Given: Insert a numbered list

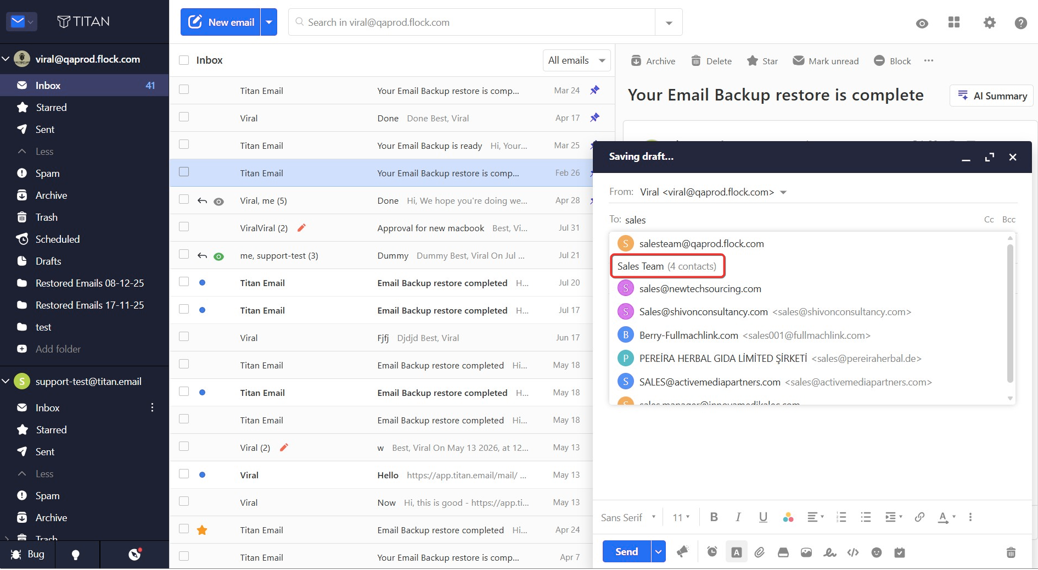Looking at the screenshot, I should pos(841,517).
